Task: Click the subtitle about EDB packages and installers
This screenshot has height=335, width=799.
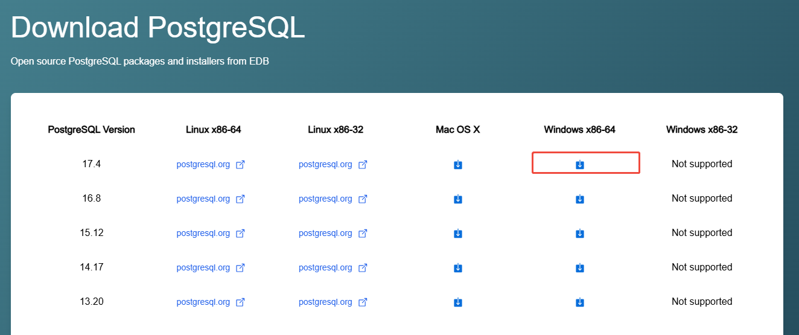Action: coord(140,62)
